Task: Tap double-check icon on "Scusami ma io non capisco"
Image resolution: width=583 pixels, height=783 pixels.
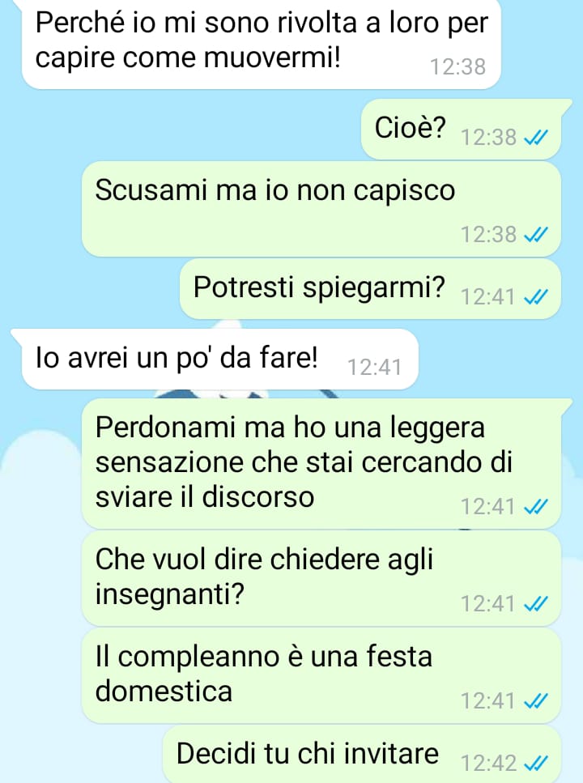Action: click(535, 235)
